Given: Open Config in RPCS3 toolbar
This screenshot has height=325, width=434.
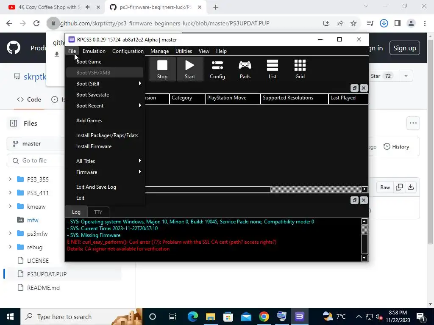Looking at the screenshot, I should [217, 69].
